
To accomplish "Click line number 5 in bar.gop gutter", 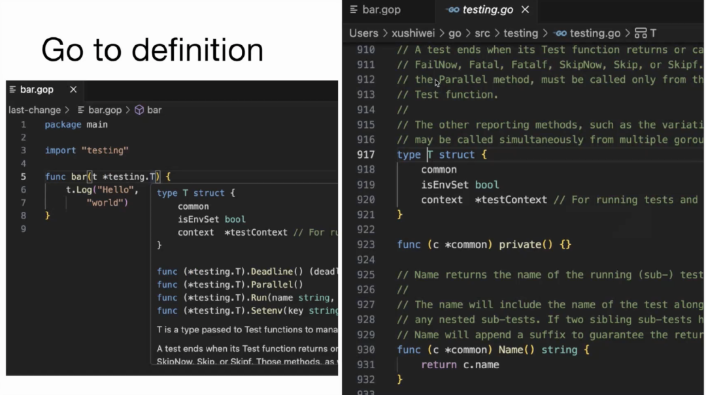I will tap(24, 177).
